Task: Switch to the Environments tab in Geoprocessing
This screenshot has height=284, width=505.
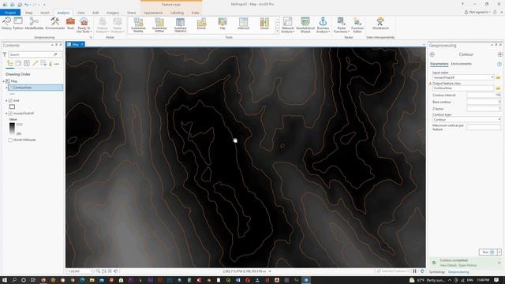Action: [461, 64]
